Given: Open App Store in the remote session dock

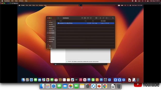Looking at the screenshot, I should tap(101, 80).
